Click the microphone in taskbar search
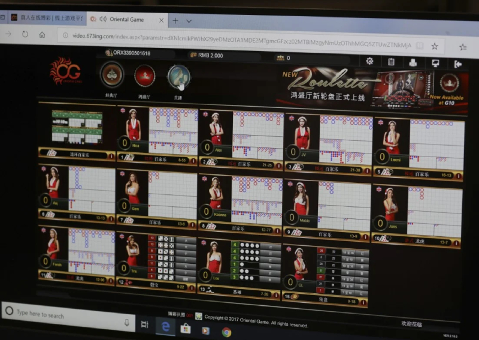 (x=126, y=322)
